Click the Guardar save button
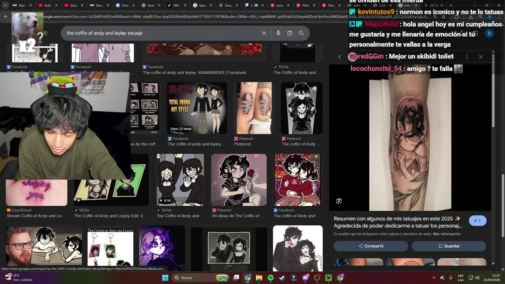Viewport: 505px width, 284px height. 449,246
